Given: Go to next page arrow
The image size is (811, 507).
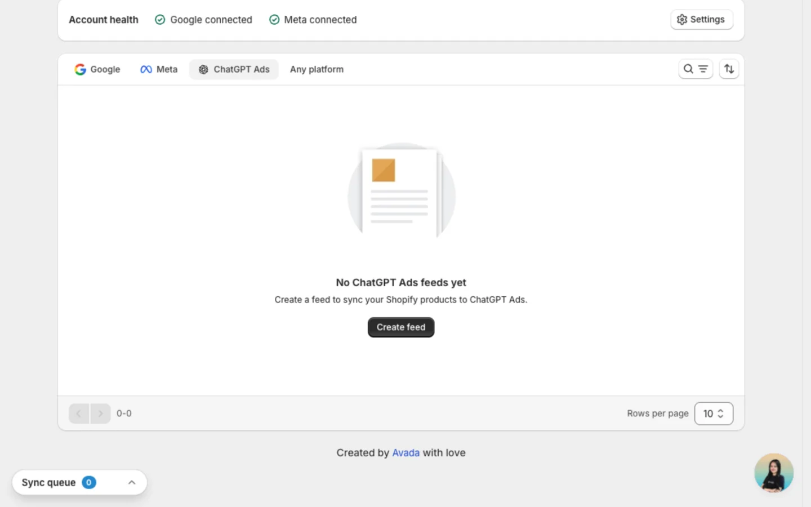Looking at the screenshot, I should [x=100, y=413].
